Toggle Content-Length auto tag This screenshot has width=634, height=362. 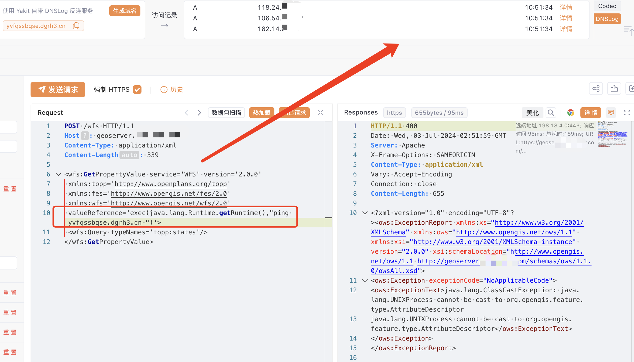click(129, 155)
